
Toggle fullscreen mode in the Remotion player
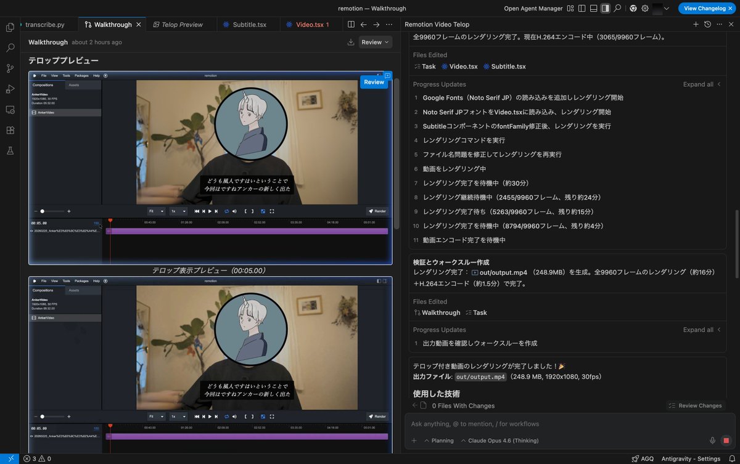[x=272, y=211]
